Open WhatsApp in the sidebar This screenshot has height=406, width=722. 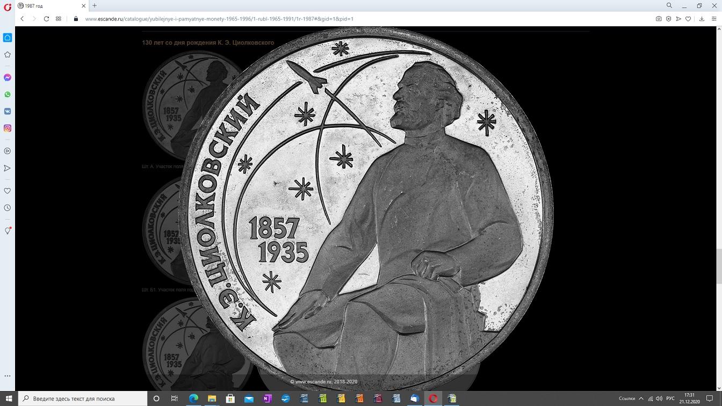click(x=8, y=95)
